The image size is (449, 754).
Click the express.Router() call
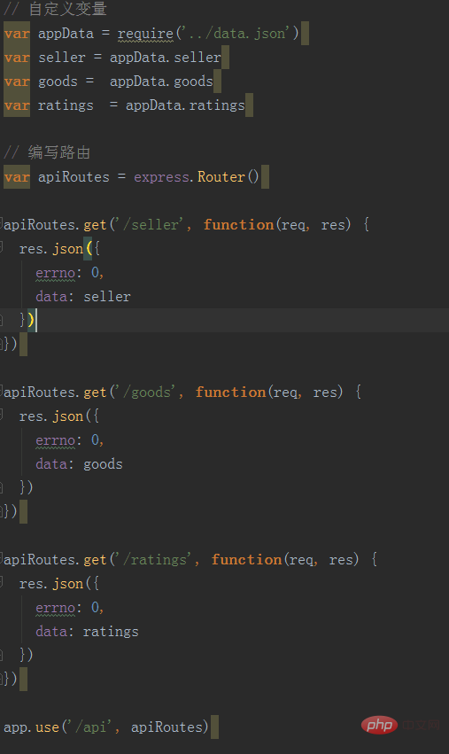tap(196, 177)
